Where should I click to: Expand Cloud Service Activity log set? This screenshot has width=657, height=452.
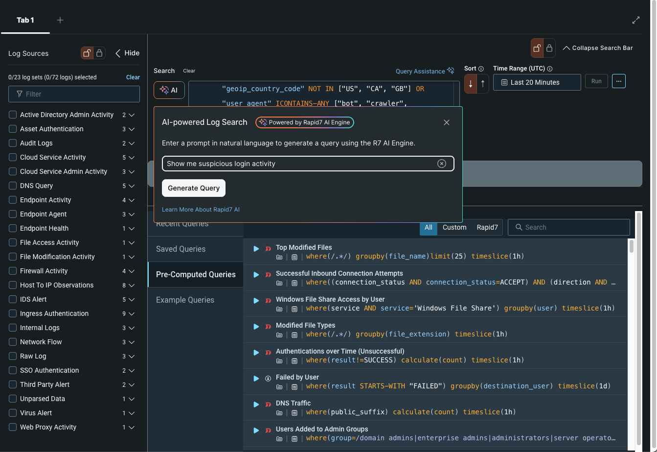(132, 158)
